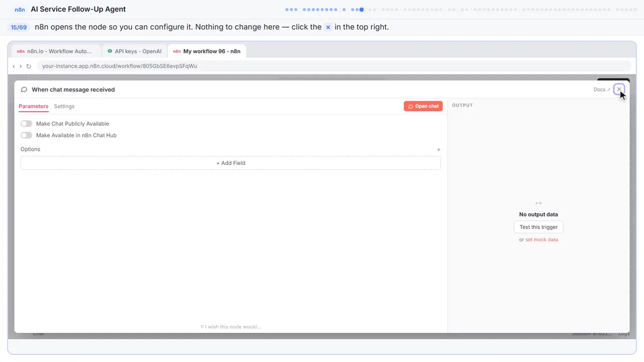Expand the Options section
This screenshot has width=644, height=362.
click(x=30, y=149)
